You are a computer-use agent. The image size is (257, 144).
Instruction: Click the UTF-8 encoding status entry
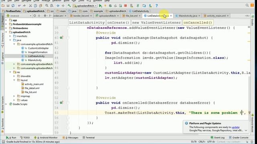pos(211,142)
